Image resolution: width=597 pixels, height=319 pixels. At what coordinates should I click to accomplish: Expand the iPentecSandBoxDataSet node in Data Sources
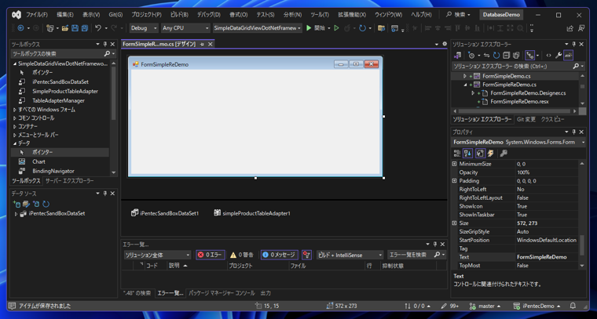pos(16,214)
